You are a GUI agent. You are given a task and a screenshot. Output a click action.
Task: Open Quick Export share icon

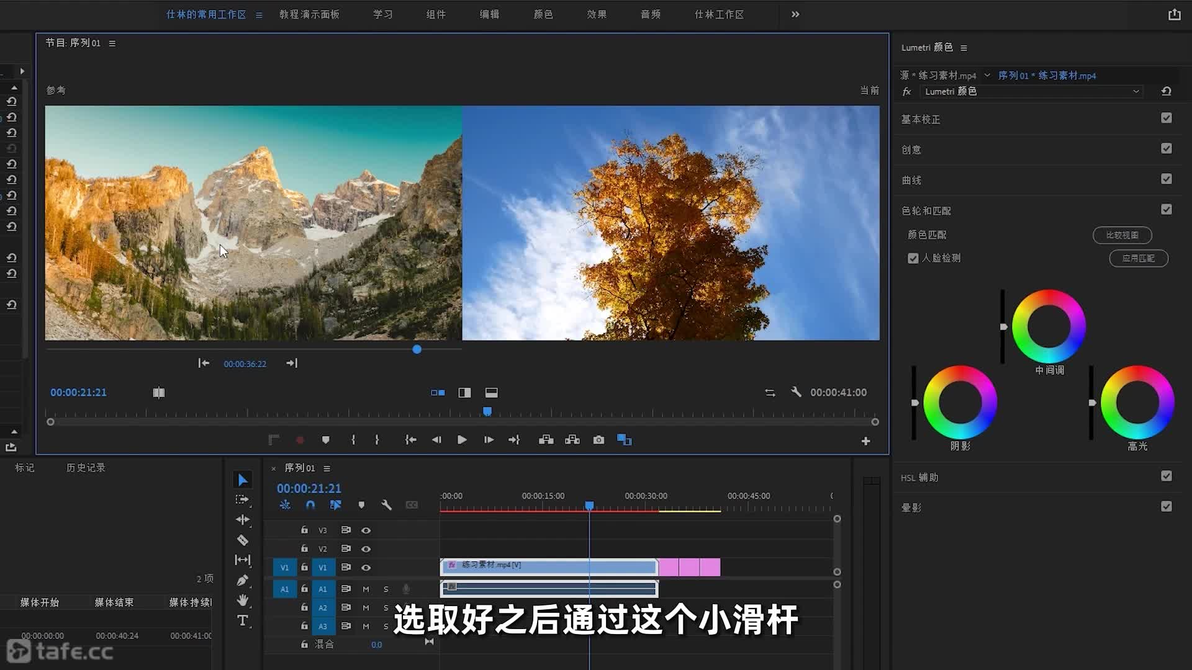1174,14
